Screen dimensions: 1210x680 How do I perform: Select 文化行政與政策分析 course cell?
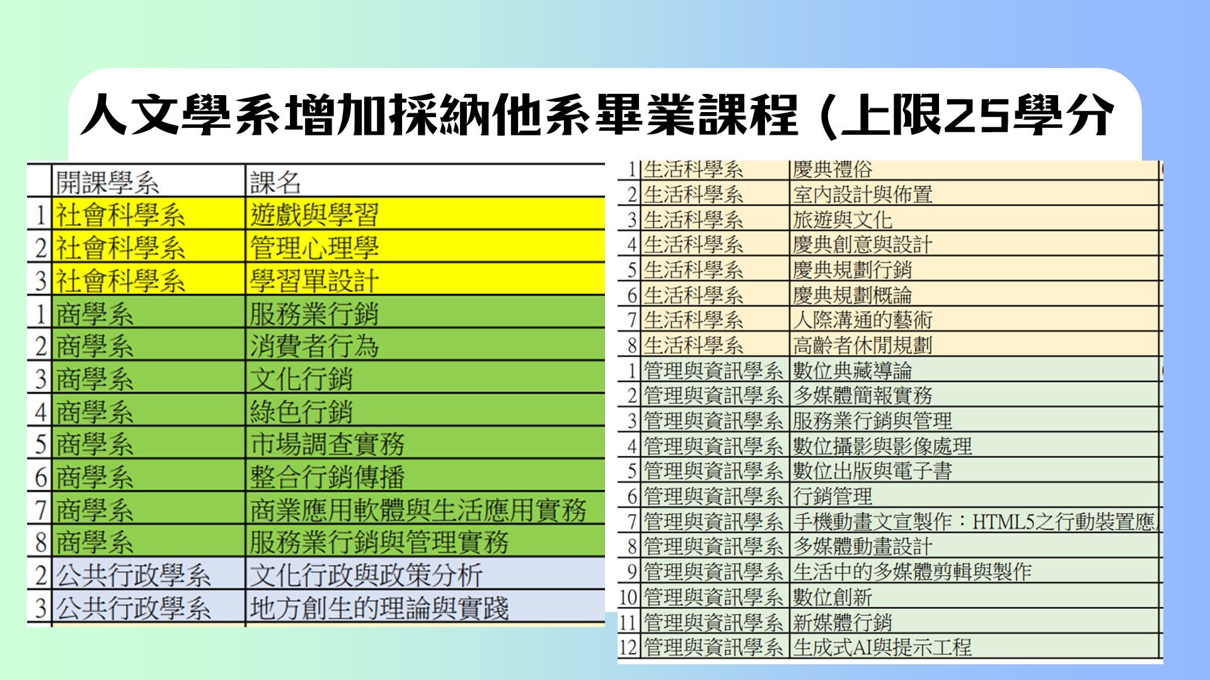pos(366,575)
